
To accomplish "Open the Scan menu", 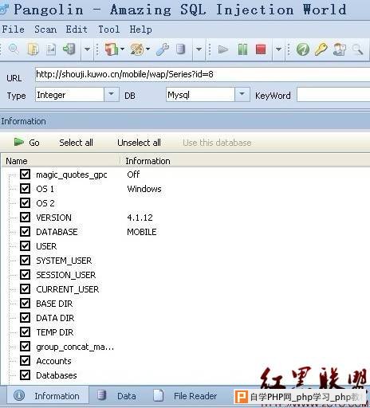I will (x=45, y=29).
